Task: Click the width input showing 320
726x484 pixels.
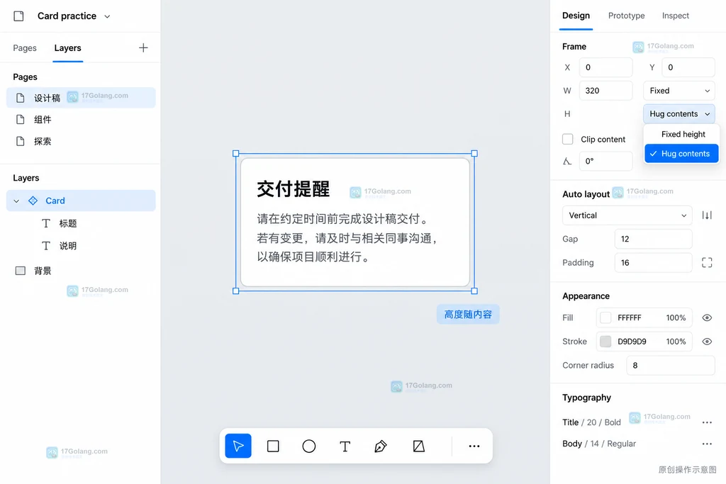Action: pyautogui.click(x=605, y=91)
